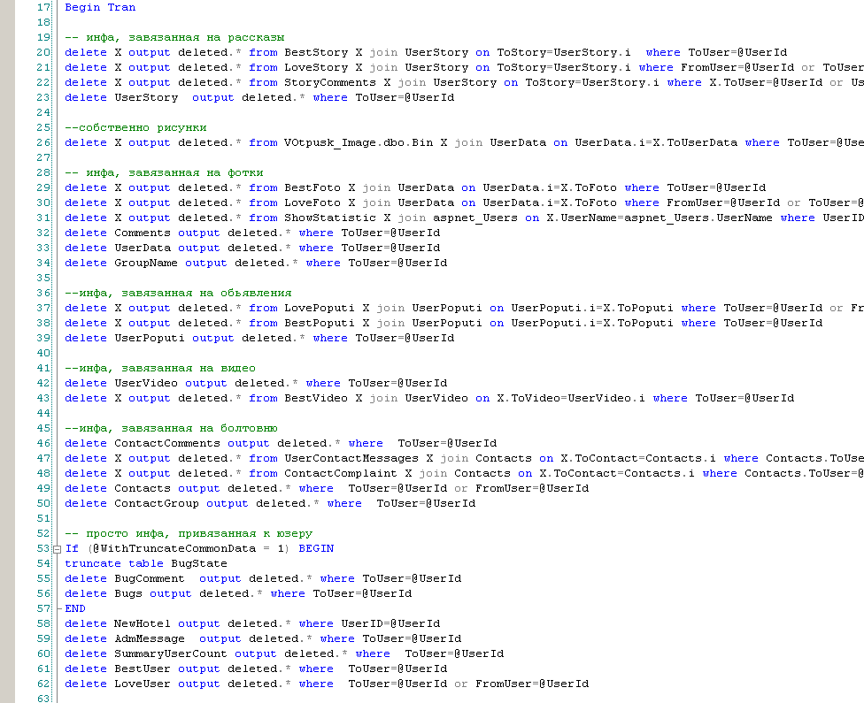864x703 pixels.
Task: Collapse the If BEGIN block on line 53
Action: tap(57, 549)
